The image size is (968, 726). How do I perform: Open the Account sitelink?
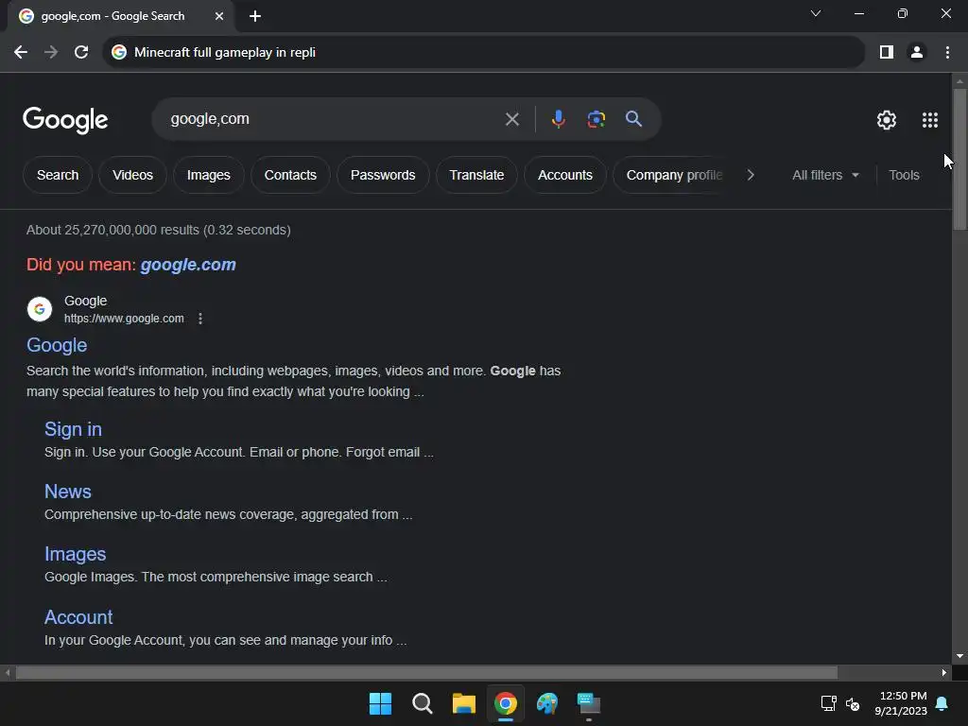(78, 616)
